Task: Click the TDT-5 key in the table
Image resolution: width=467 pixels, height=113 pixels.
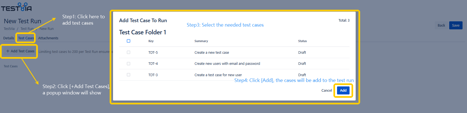Action: [x=153, y=53]
